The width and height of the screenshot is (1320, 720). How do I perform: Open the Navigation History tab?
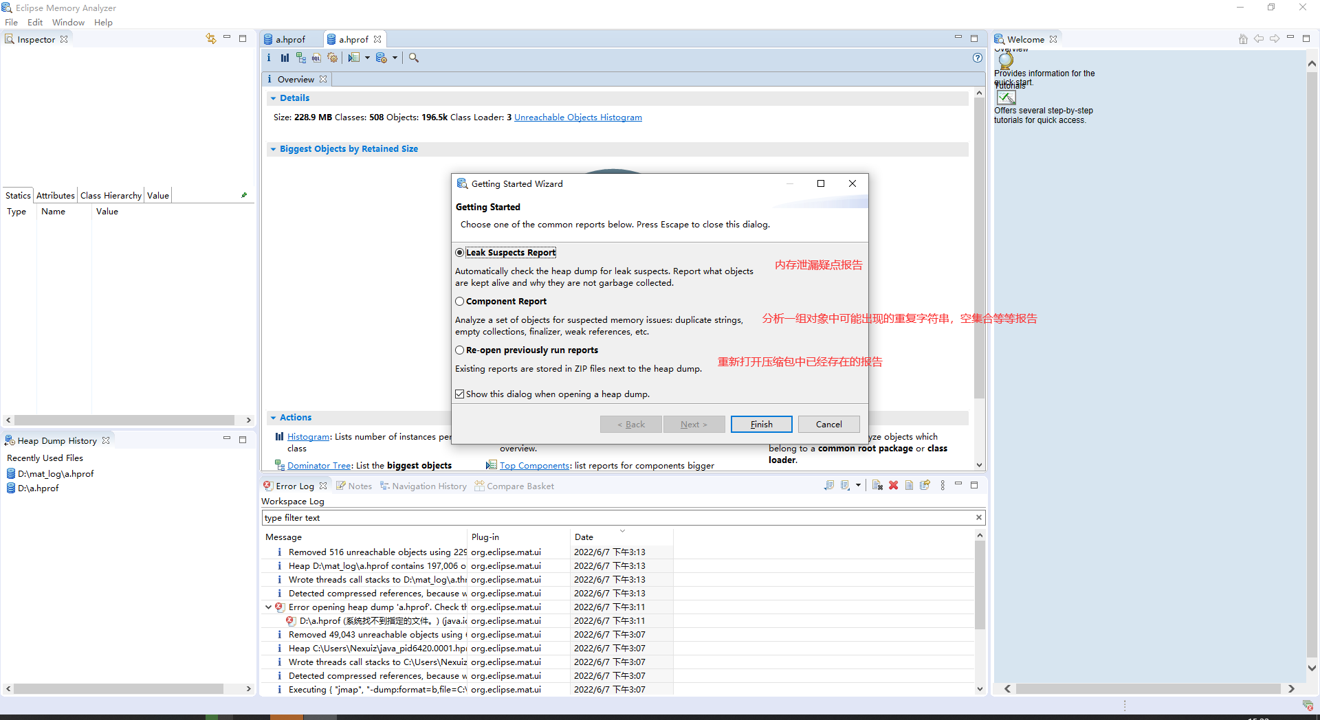(x=423, y=486)
